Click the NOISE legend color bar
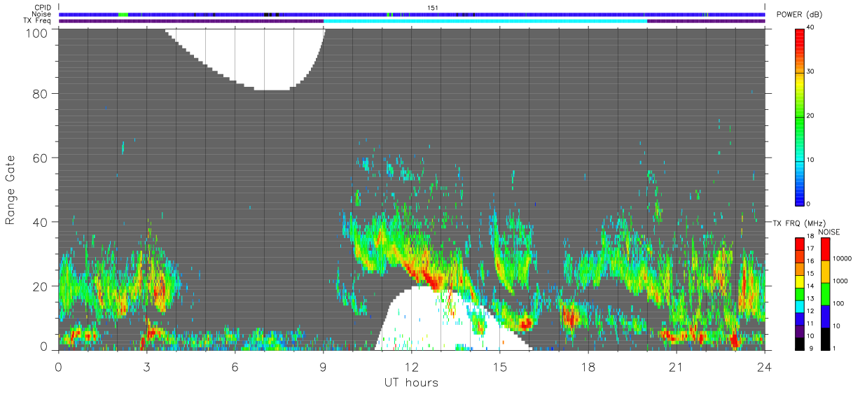The image size is (860, 397). (824, 294)
